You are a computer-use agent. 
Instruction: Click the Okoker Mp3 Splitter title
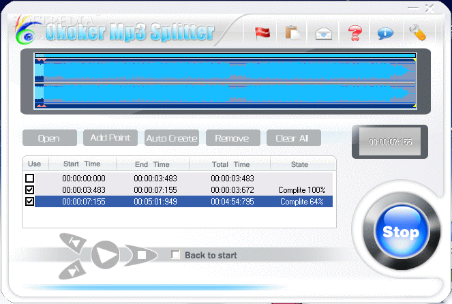130,32
